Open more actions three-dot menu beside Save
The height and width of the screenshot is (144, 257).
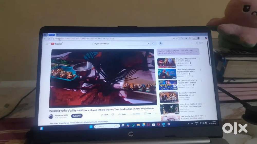tap(155, 113)
